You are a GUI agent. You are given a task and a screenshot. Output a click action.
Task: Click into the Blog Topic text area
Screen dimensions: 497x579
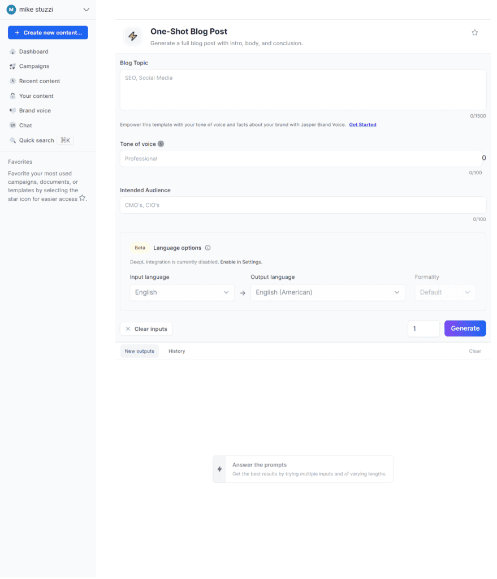click(x=302, y=90)
